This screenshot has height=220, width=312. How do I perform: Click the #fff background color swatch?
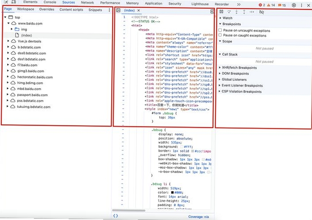tap(181, 147)
